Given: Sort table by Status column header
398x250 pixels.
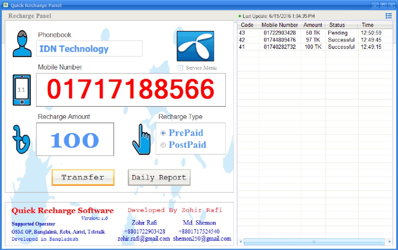Looking at the screenshot, I should (337, 25).
